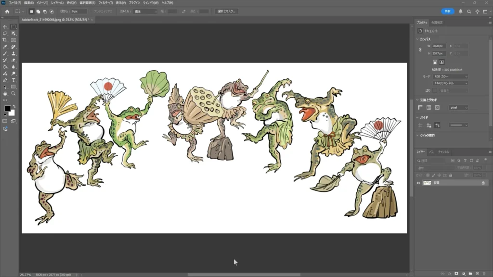This screenshot has width=493, height=277.
Task: Choose Subtract from Selection mode
Action: tap(45, 12)
